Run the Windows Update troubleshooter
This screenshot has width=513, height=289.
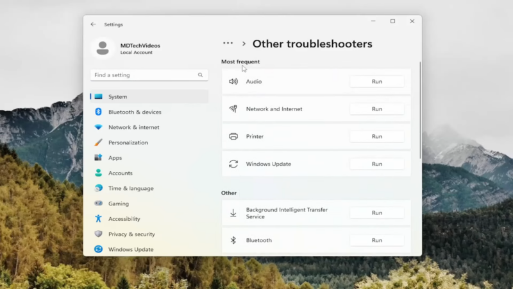377,164
